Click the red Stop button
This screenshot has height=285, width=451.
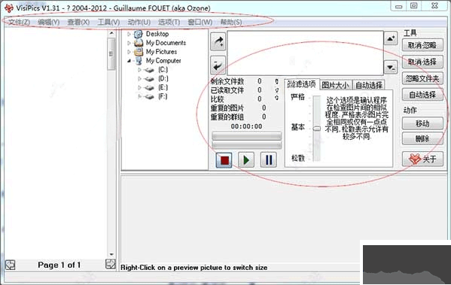point(224,160)
